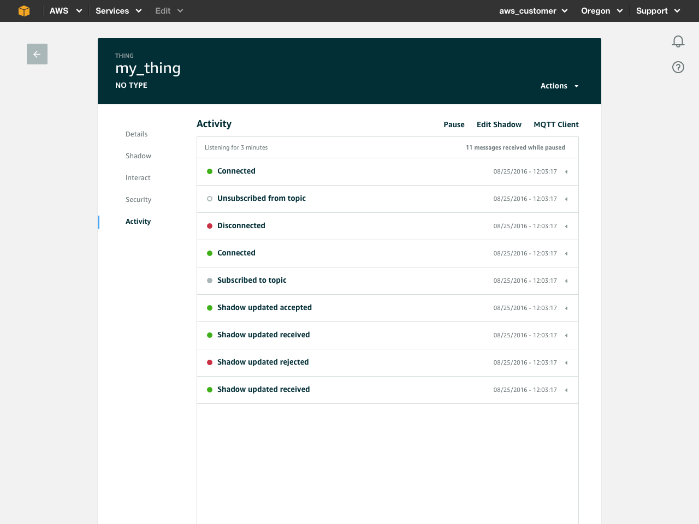Click grey dot beside Subscribed to topic
Screen dimensions: 699x524
210,281
